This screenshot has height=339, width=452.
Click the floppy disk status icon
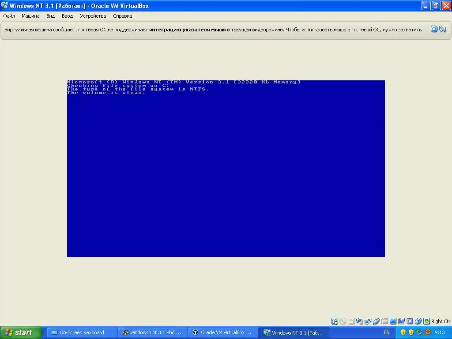[351, 321]
